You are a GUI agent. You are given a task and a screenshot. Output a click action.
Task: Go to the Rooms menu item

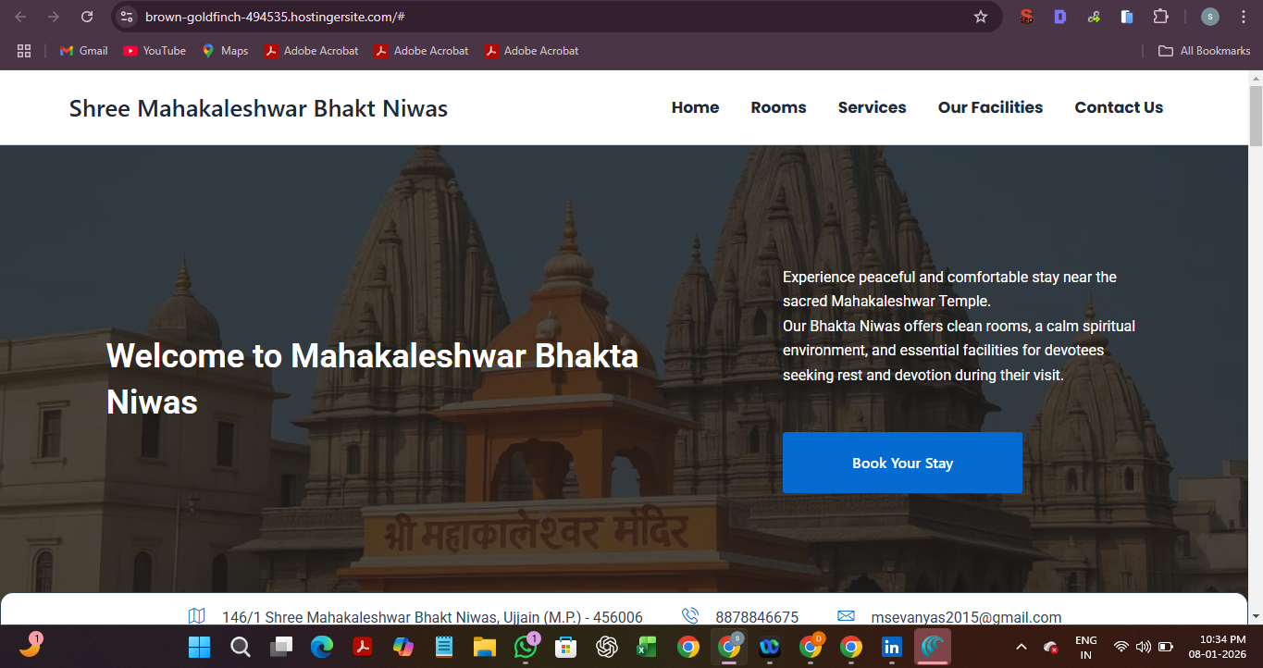click(778, 107)
